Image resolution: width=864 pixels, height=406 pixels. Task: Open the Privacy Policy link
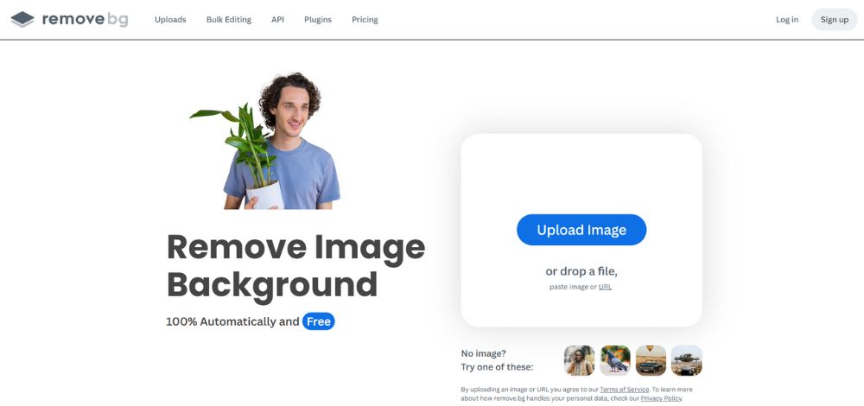(661, 398)
